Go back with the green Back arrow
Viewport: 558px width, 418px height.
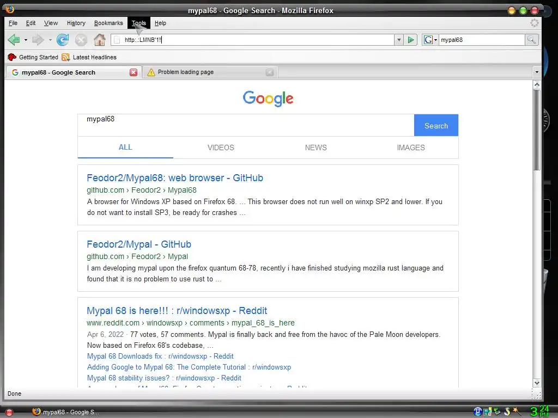(x=14, y=40)
